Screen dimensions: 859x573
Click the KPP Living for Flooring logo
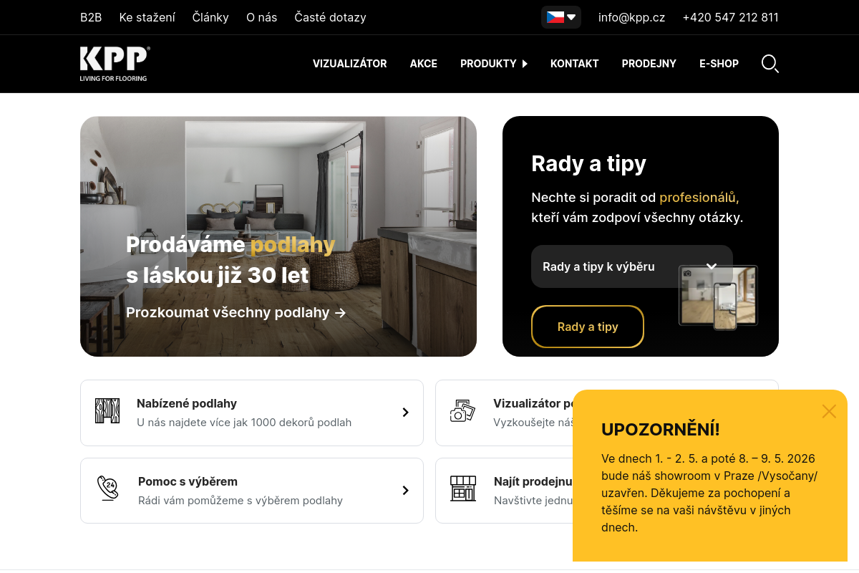point(115,64)
